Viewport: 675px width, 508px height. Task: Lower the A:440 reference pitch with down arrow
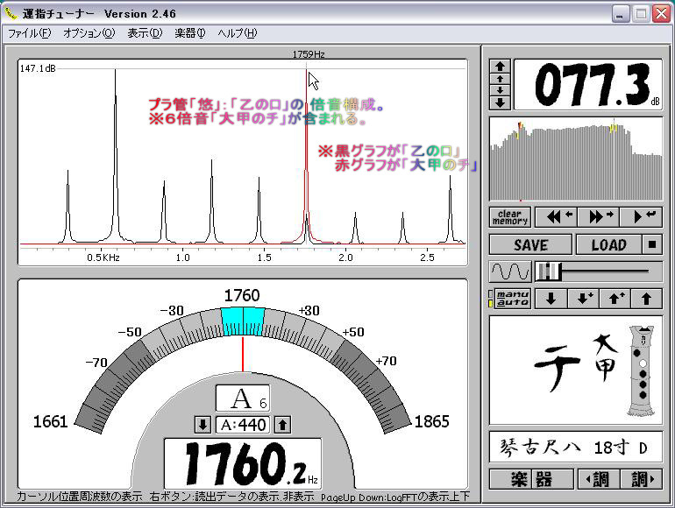202,425
